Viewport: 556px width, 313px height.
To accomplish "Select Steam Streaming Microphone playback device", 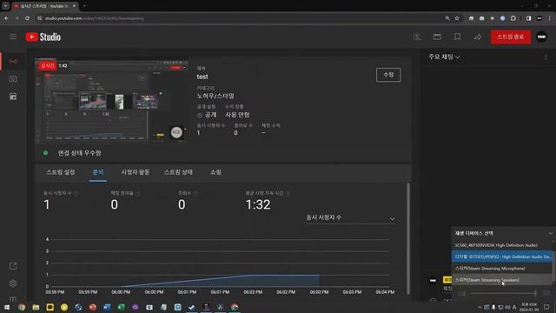I will pos(502,269).
